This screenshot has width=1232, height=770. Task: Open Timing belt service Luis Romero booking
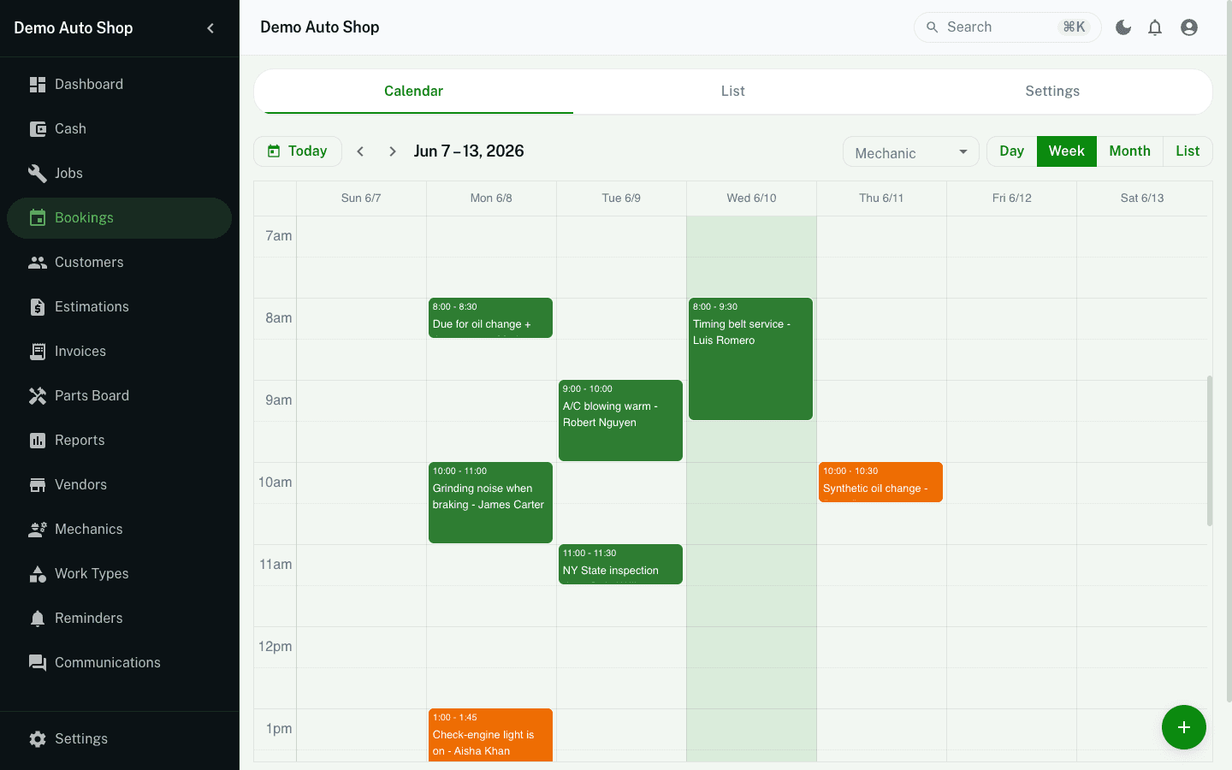(750, 359)
